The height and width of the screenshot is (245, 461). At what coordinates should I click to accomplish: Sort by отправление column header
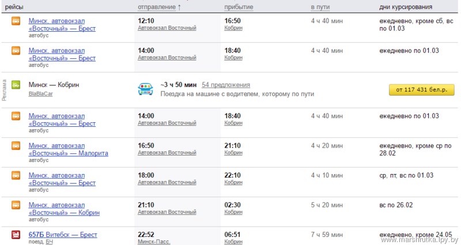coord(157,7)
